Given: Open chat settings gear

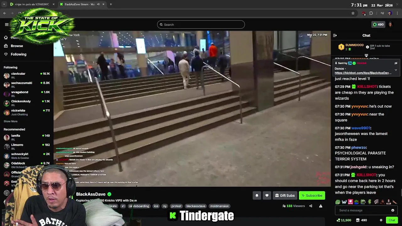Looking at the screenshot, I should [x=381, y=220].
